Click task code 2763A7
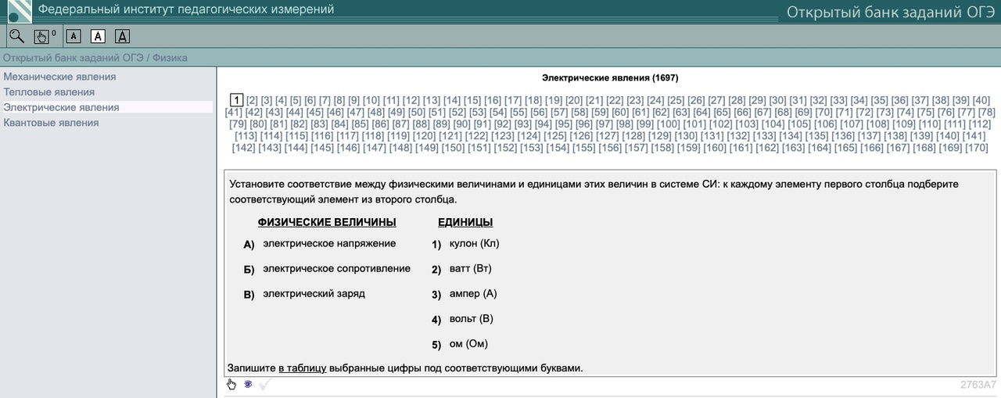This screenshot has height=398, width=1001. (978, 384)
